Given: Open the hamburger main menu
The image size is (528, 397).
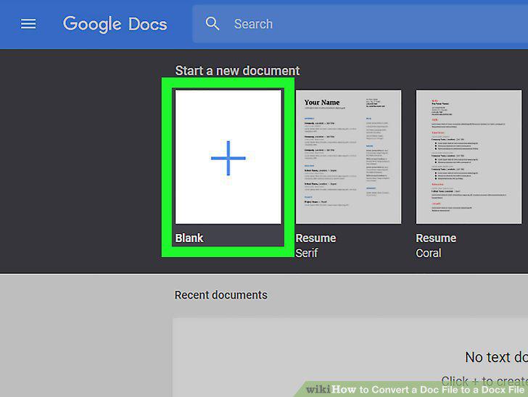Looking at the screenshot, I should point(28,24).
